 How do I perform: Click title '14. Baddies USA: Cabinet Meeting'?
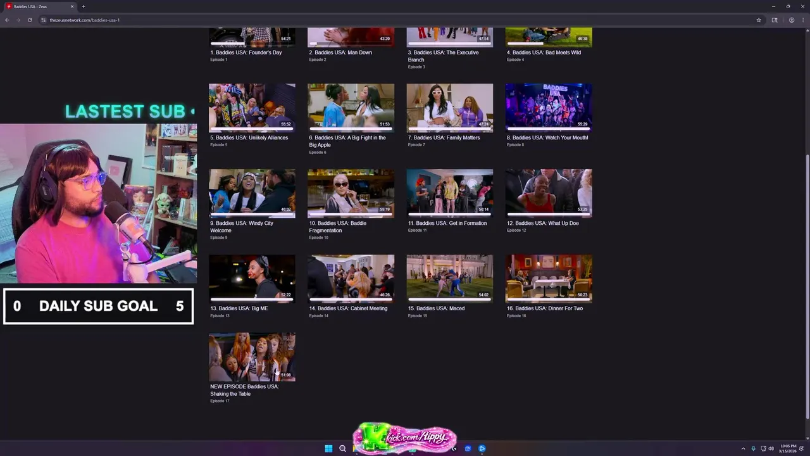pos(348,308)
